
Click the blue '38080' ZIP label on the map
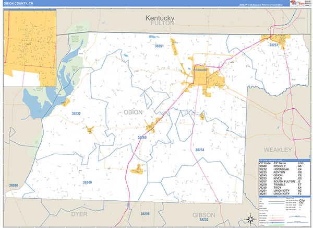coord(14,185)
